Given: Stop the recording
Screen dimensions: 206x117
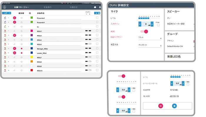Looking at the screenshot, I should pyautogui.click(x=174, y=106).
